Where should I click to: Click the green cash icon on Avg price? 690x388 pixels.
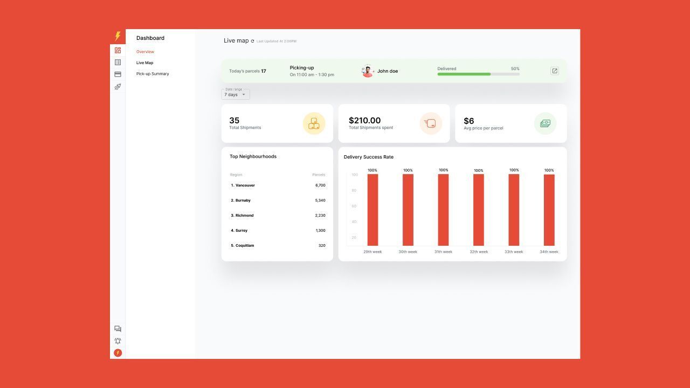[x=545, y=123]
